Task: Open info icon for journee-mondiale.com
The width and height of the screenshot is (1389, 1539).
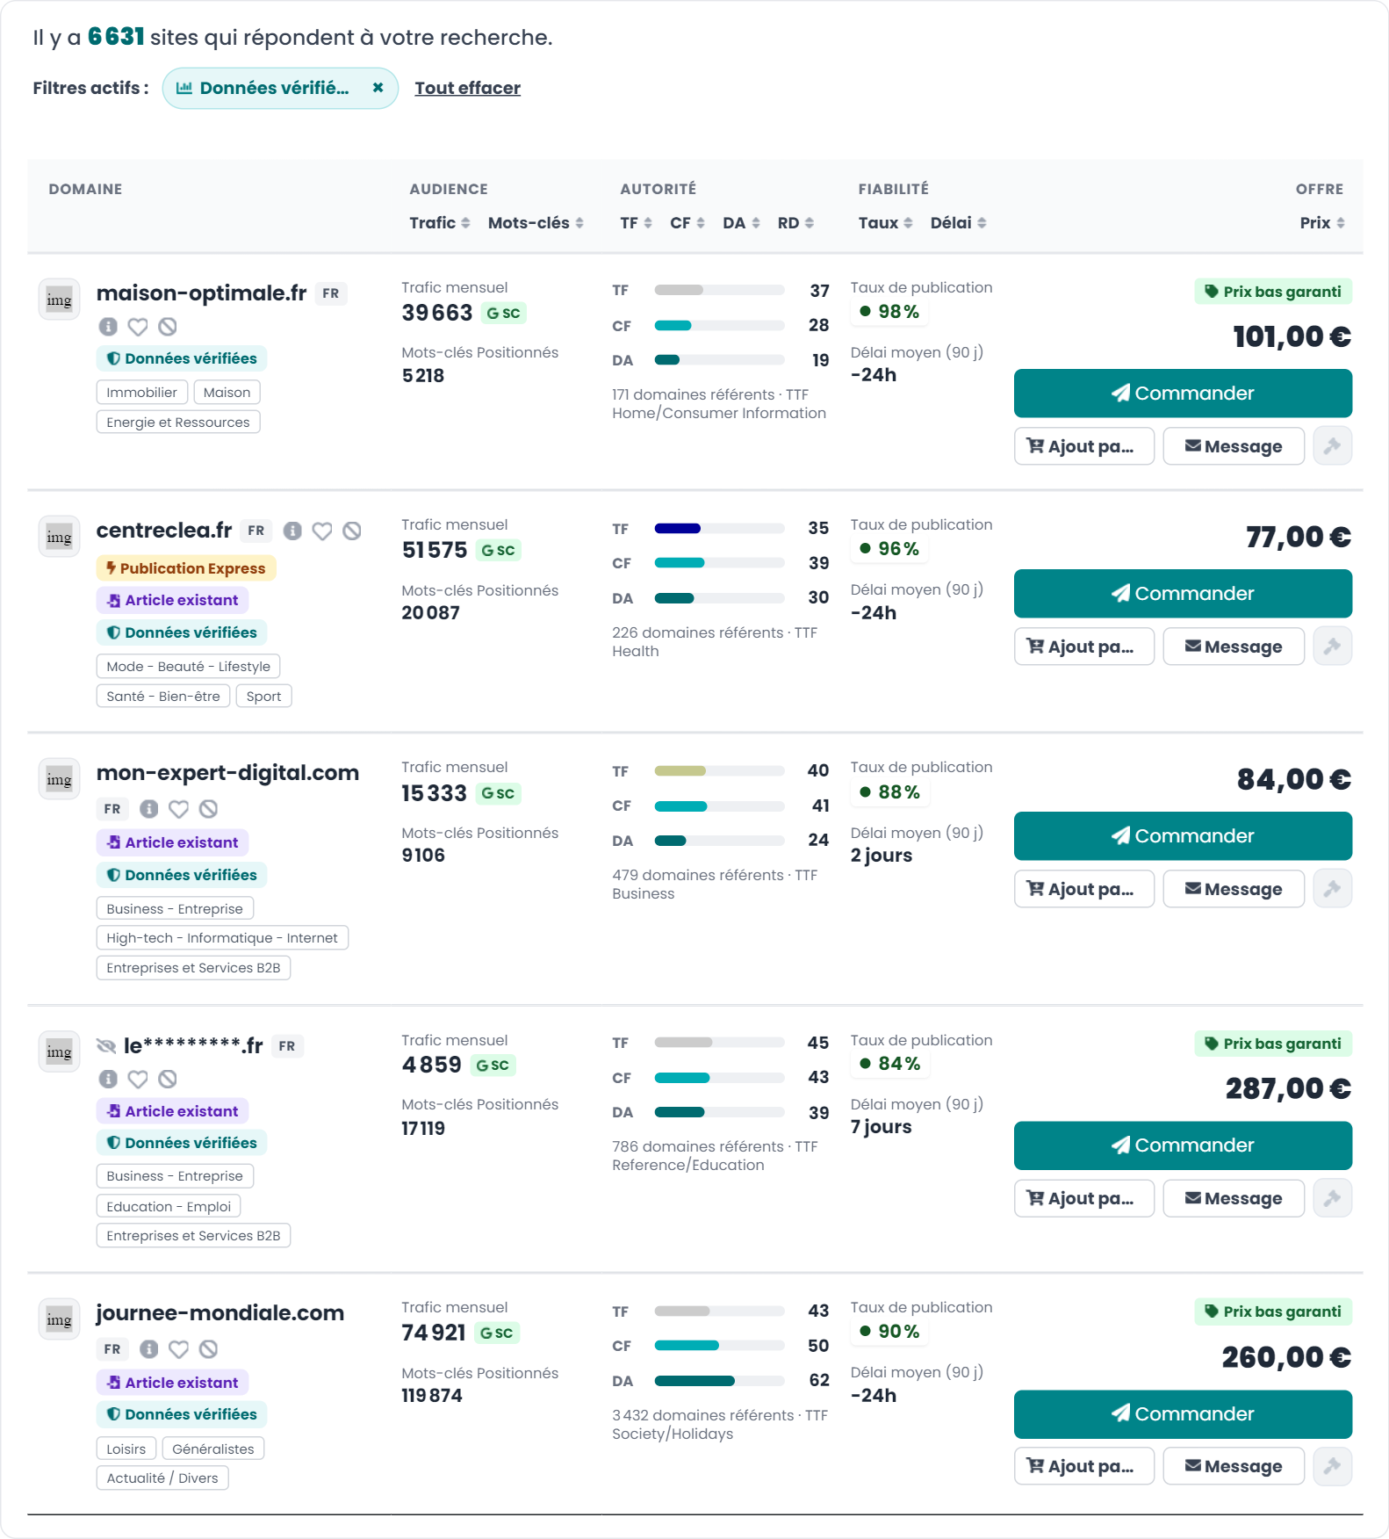Action: tap(149, 1349)
